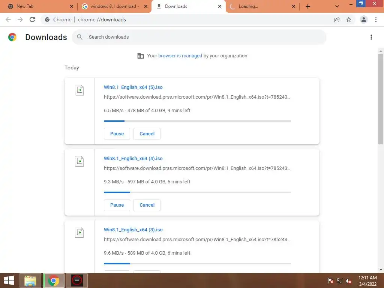Open the tab search chevron dropdown
The width and height of the screenshot is (384, 288).
click(337, 6)
